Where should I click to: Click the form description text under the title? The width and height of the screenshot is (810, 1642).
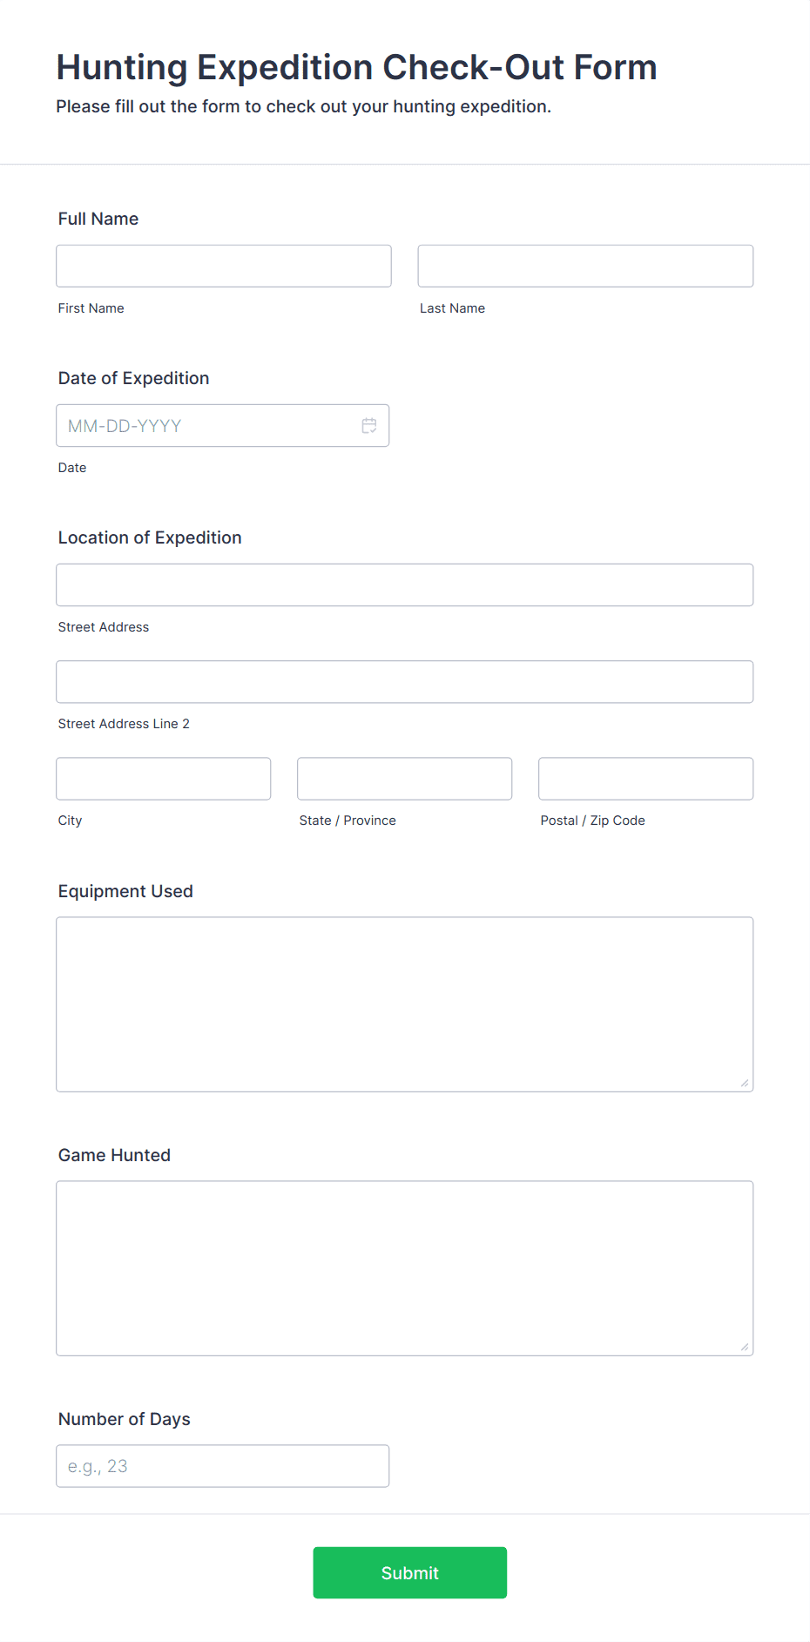coord(303,105)
